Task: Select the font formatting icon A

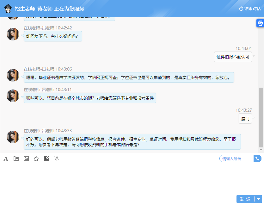Action: coord(5,158)
